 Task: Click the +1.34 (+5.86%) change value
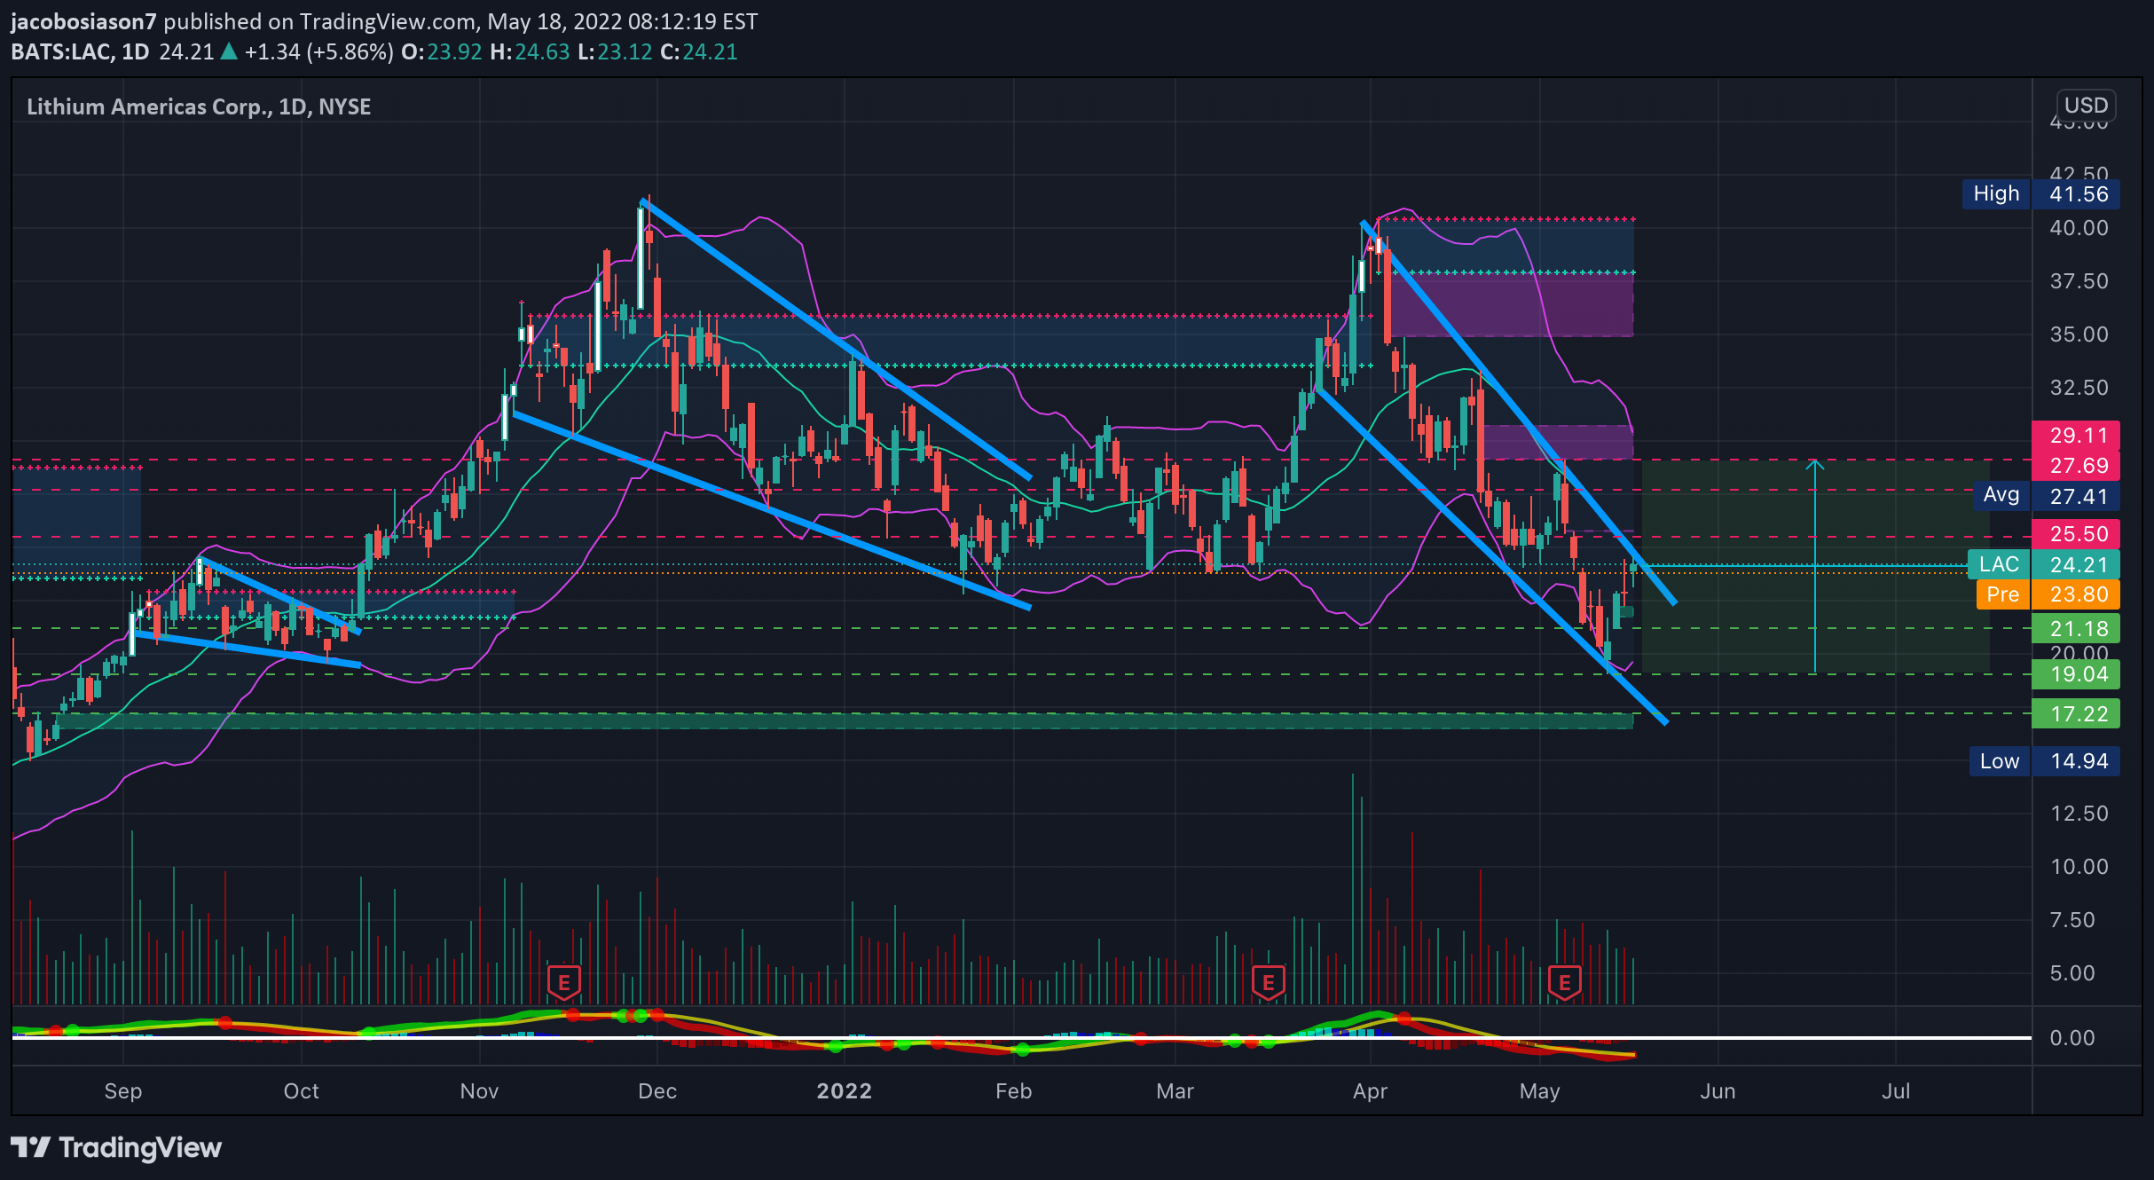coord(318,51)
